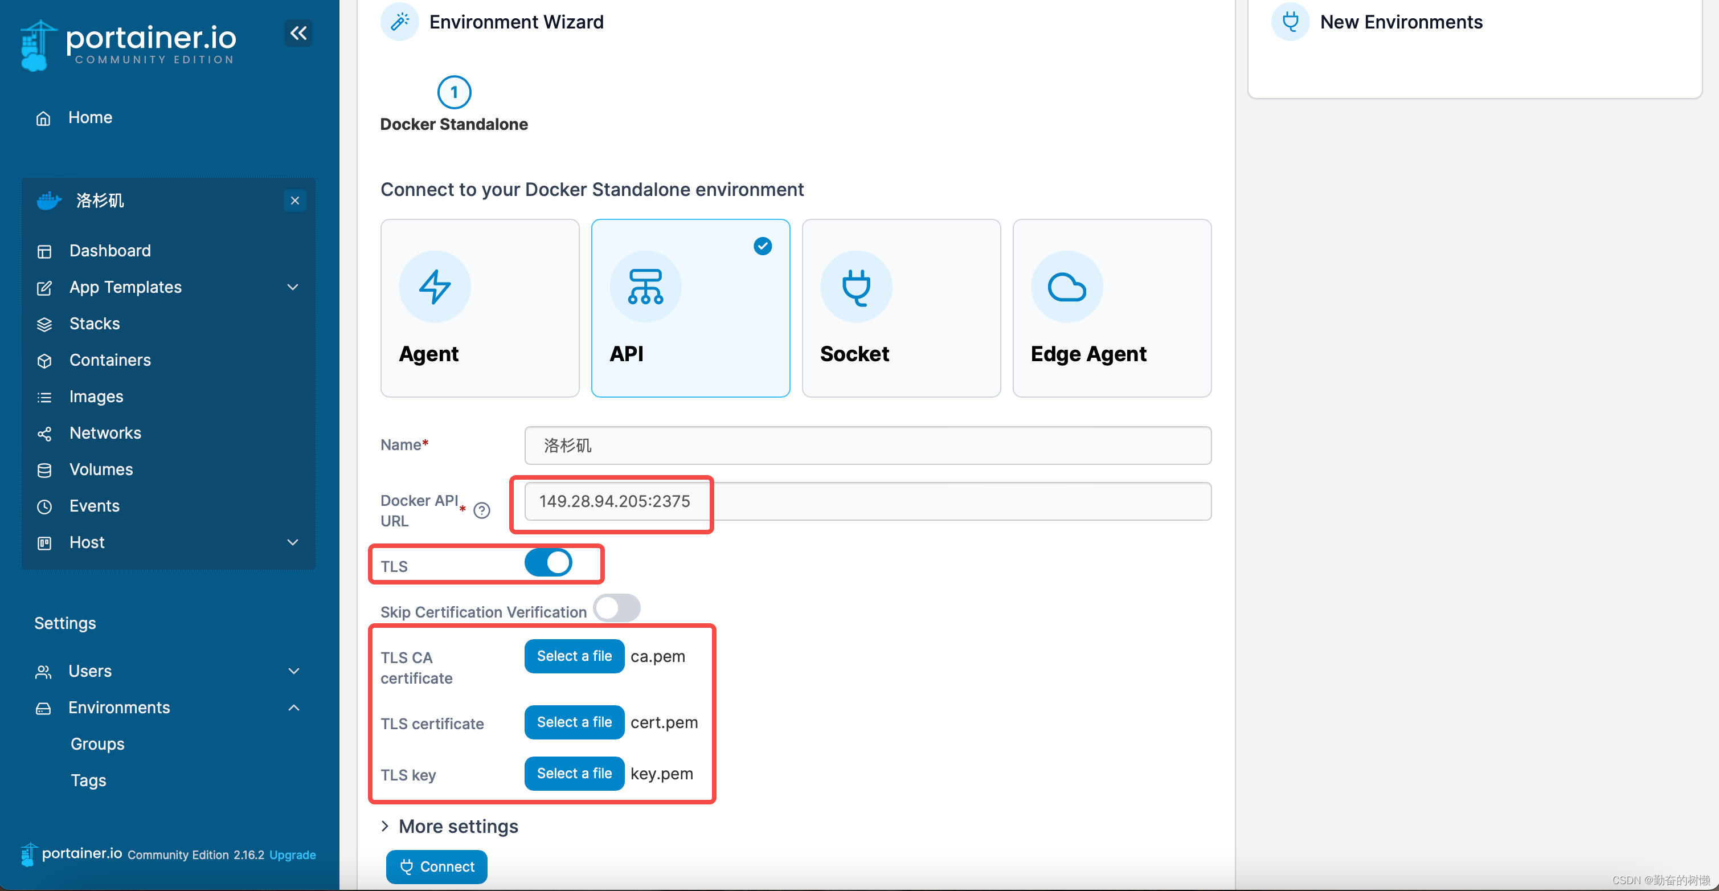Click the Docker API URL help icon

click(x=481, y=510)
